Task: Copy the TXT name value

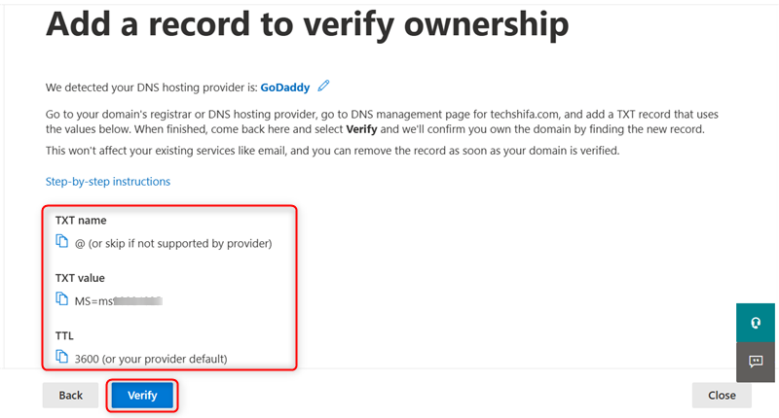Action: click(x=62, y=242)
